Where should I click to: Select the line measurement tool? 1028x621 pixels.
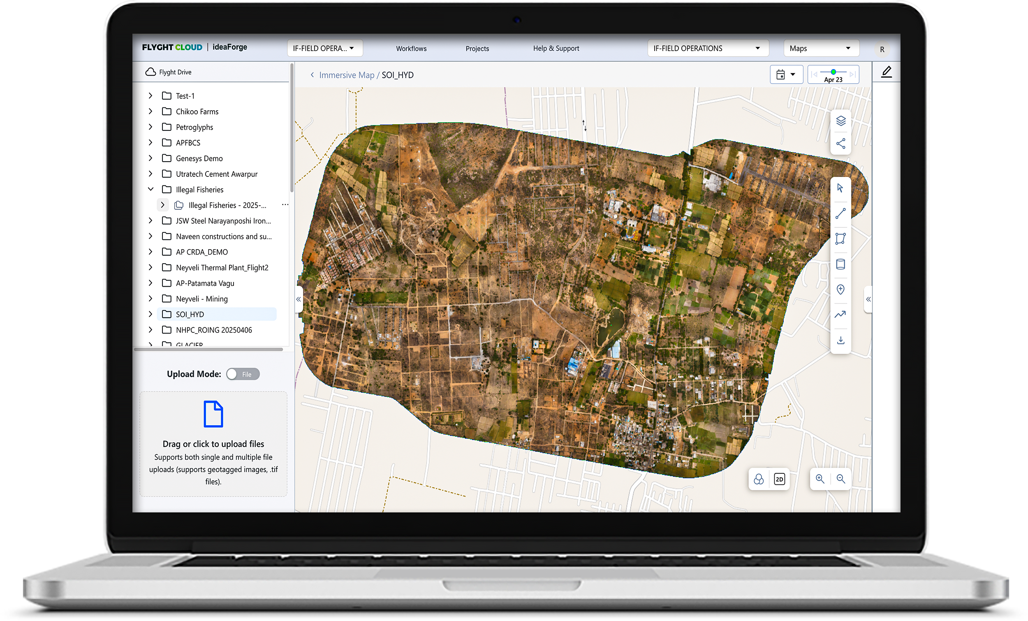(x=840, y=214)
